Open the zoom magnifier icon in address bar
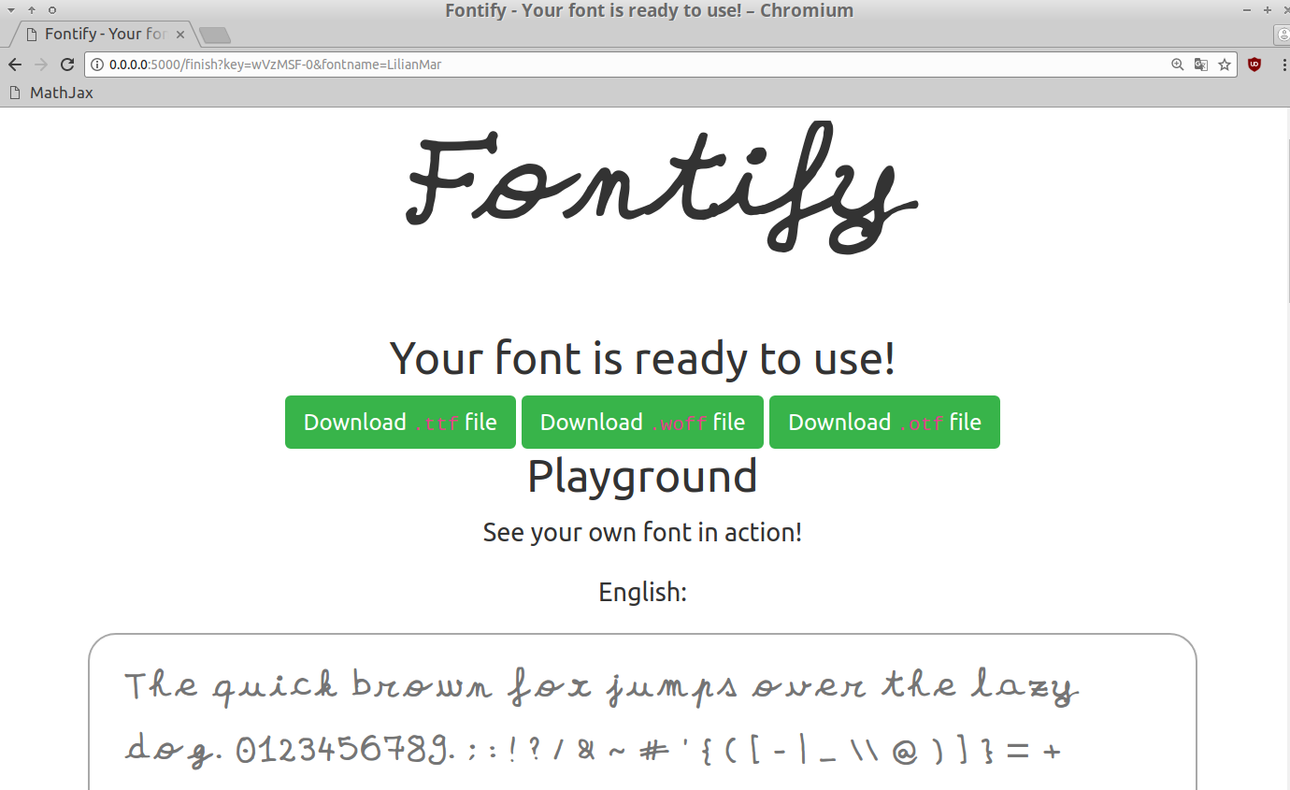 tap(1178, 65)
